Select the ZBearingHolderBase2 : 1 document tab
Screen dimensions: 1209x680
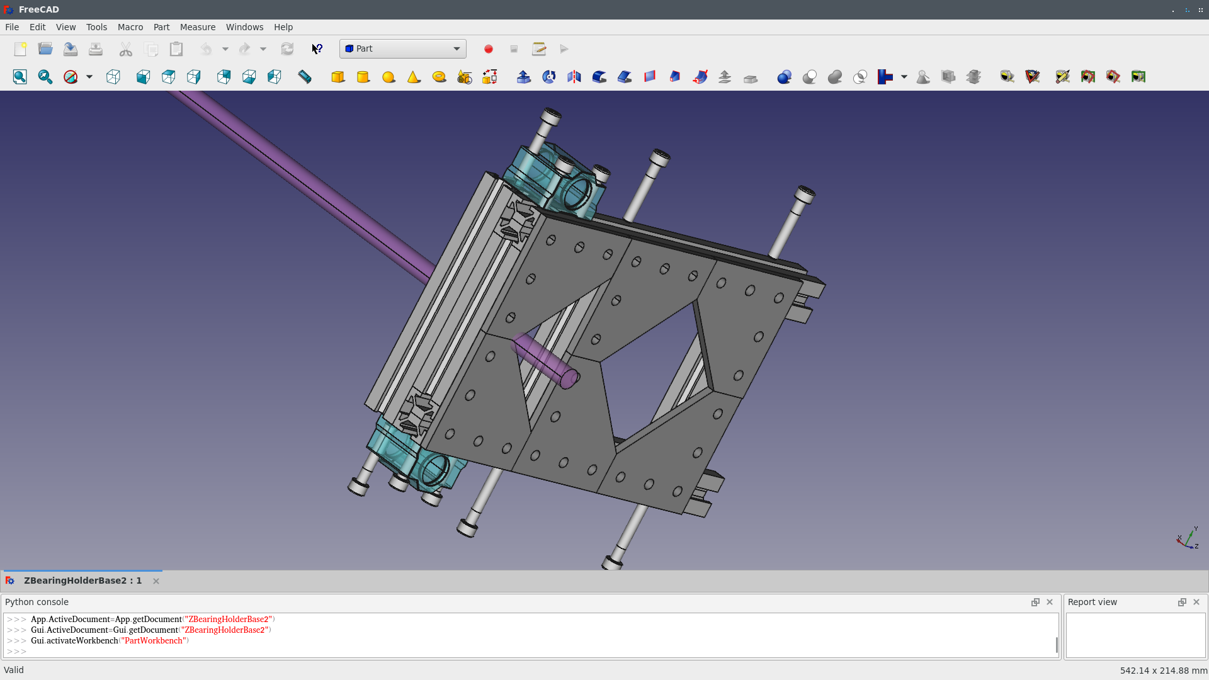[x=82, y=581]
